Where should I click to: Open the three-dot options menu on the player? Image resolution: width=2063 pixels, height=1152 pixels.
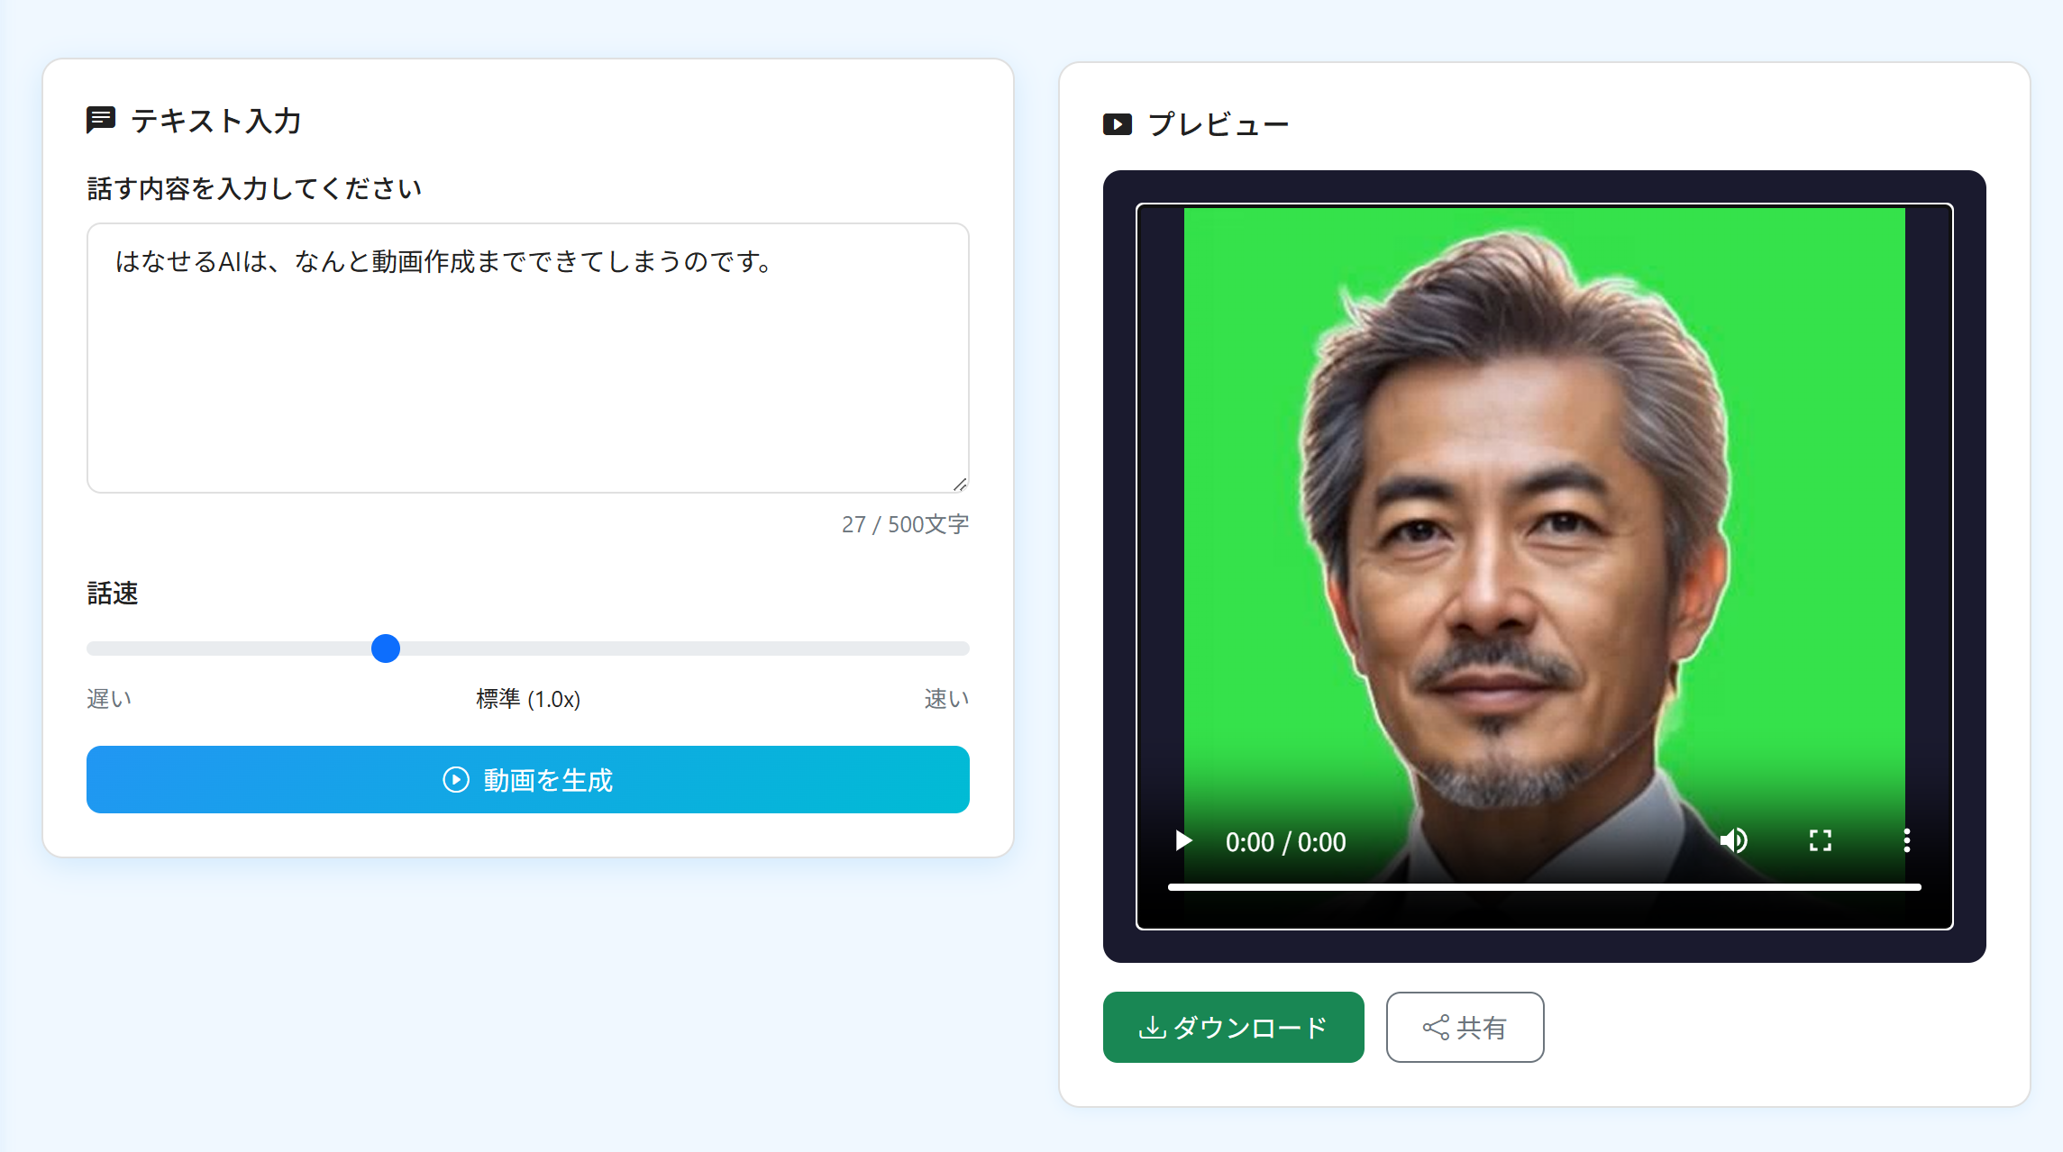coord(1906,840)
